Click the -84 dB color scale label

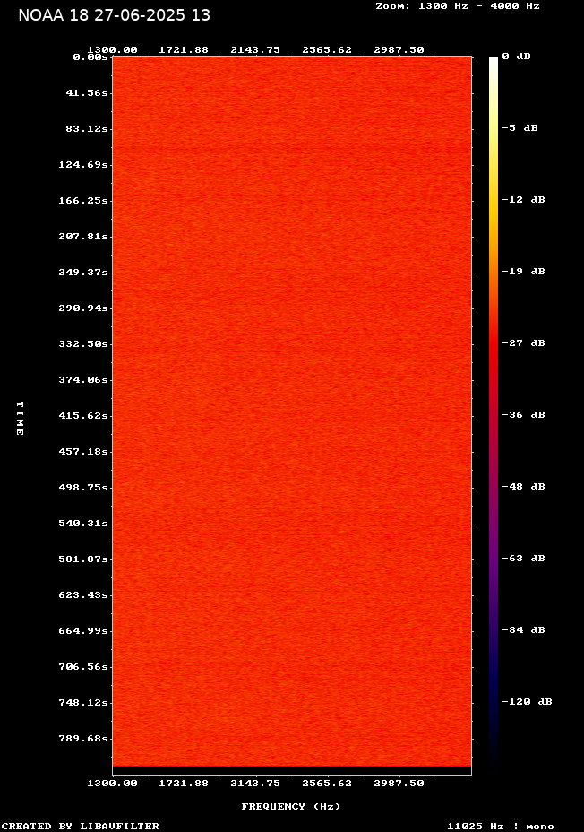(x=524, y=630)
